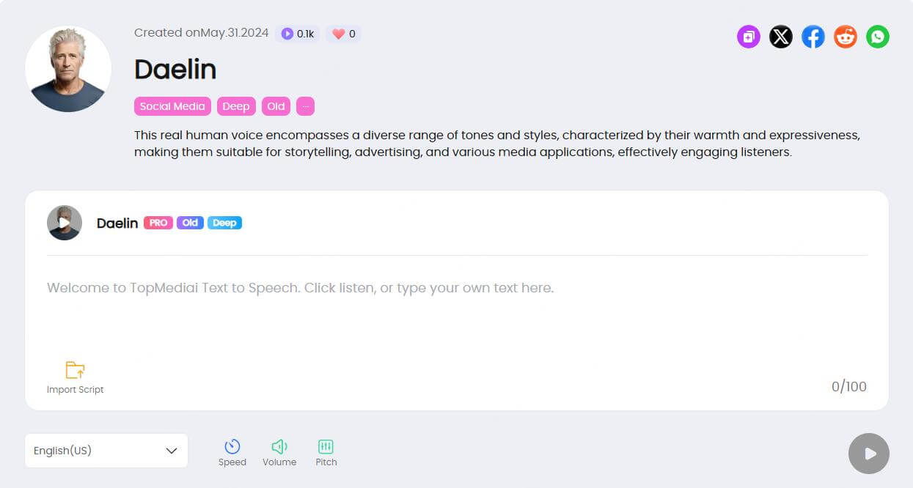The width and height of the screenshot is (913, 488).
Task: Open the Pitch control
Action: click(326, 446)
